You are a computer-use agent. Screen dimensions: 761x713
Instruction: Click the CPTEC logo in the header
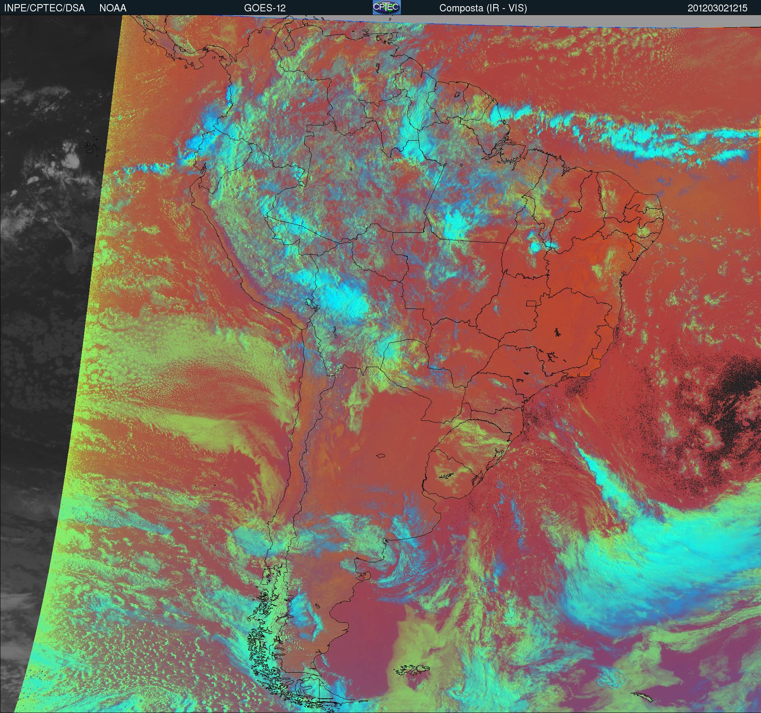(387, 7)
